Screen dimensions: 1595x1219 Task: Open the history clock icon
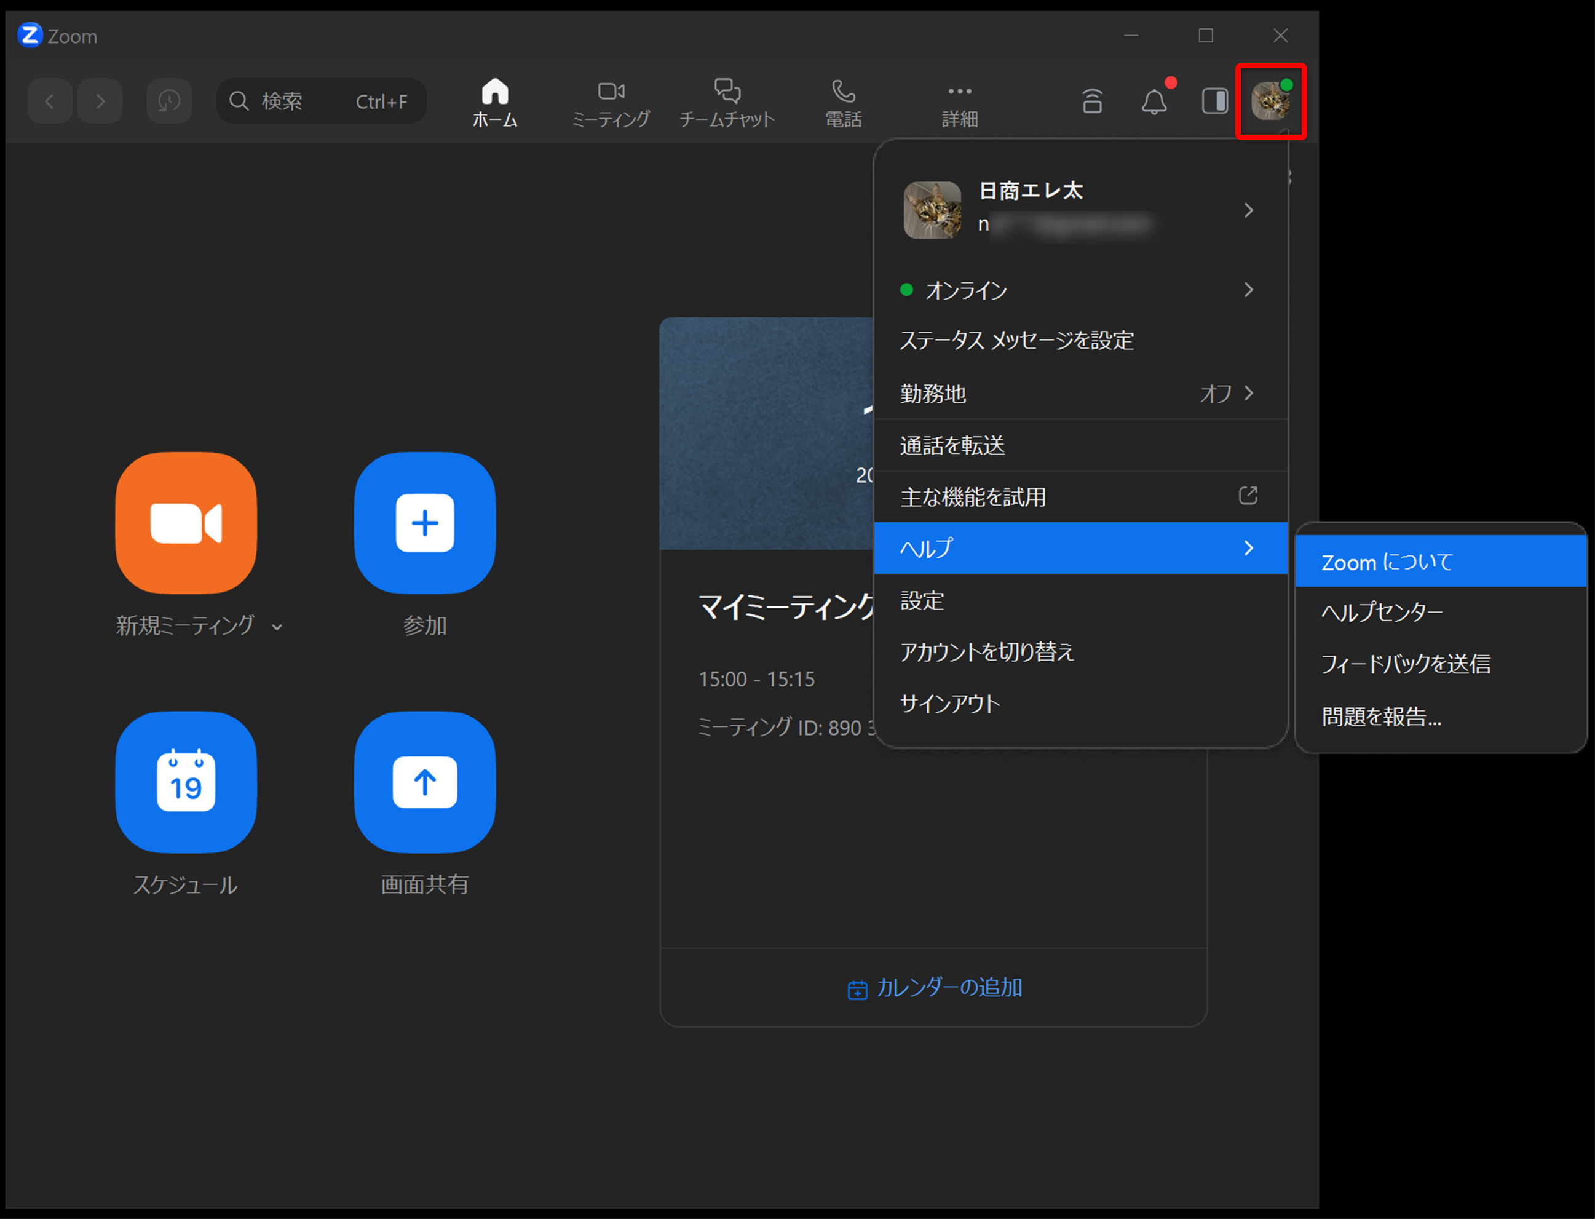pyautogui.click(x=169, y=101)
